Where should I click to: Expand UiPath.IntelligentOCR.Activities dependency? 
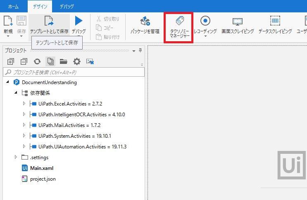tap(24, 114)
